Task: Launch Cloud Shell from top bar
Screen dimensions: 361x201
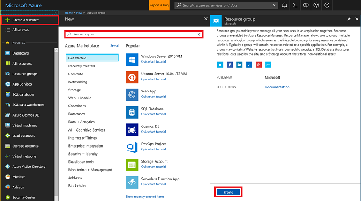Action: click(x=295, y=5)
